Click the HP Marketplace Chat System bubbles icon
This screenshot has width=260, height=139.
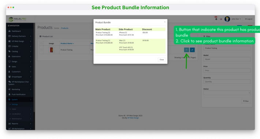click(10, 82)
